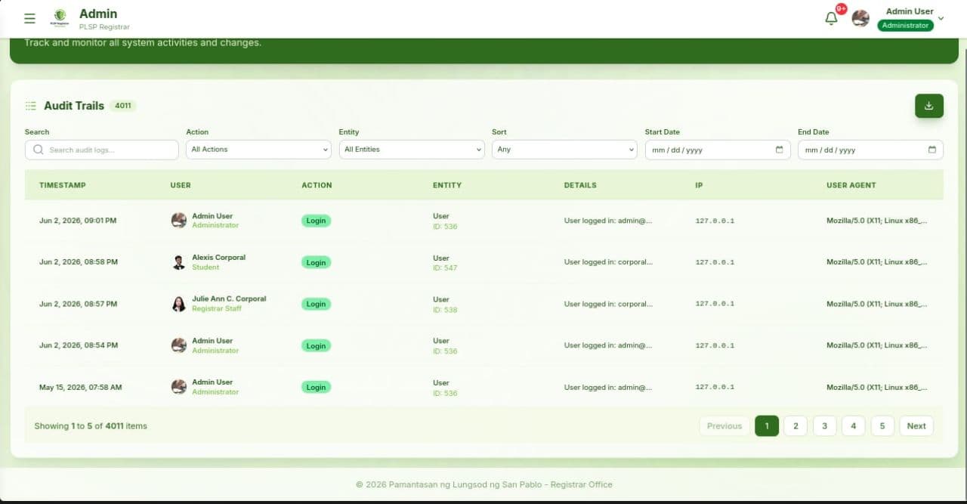Click the Showing 1 to 5 of 4011 items text
Screen dimensions: 967x504
(91, 426)
